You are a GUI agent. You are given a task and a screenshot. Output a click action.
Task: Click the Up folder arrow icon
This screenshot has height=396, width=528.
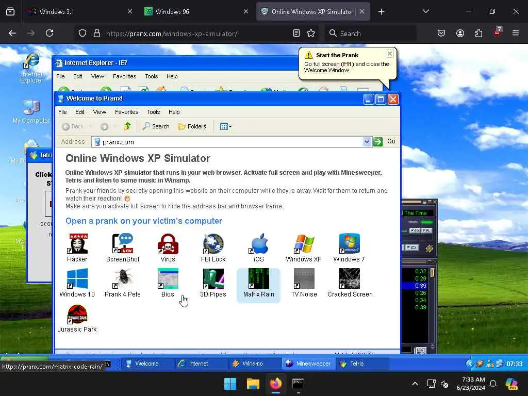pos(127,126)
